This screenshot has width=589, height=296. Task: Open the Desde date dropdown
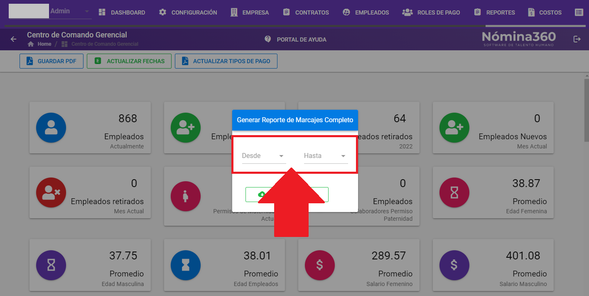click(x=264, y=156)
